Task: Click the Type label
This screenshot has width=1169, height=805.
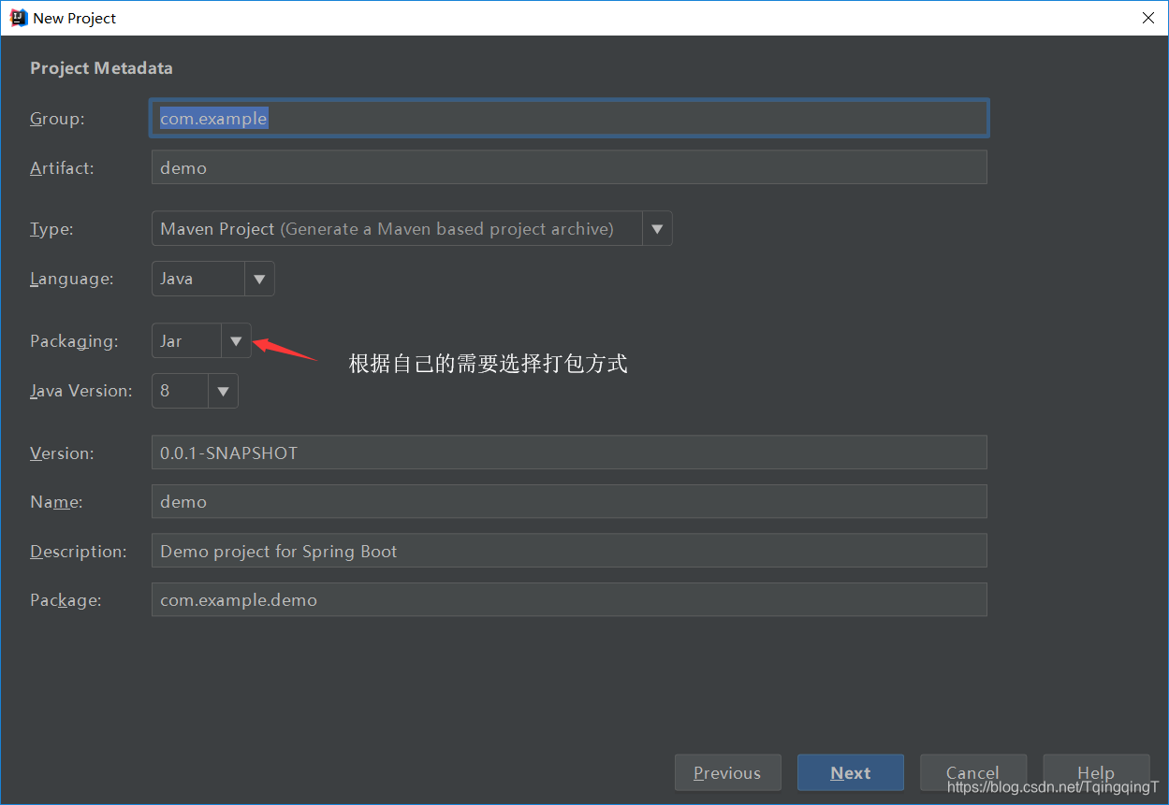Action: click(51, 229)
